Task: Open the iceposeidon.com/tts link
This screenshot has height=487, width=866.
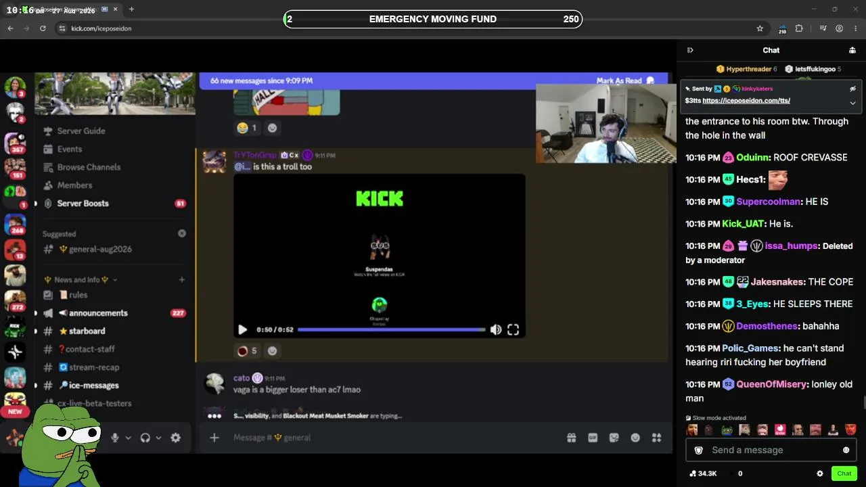Action: (746, 101)
